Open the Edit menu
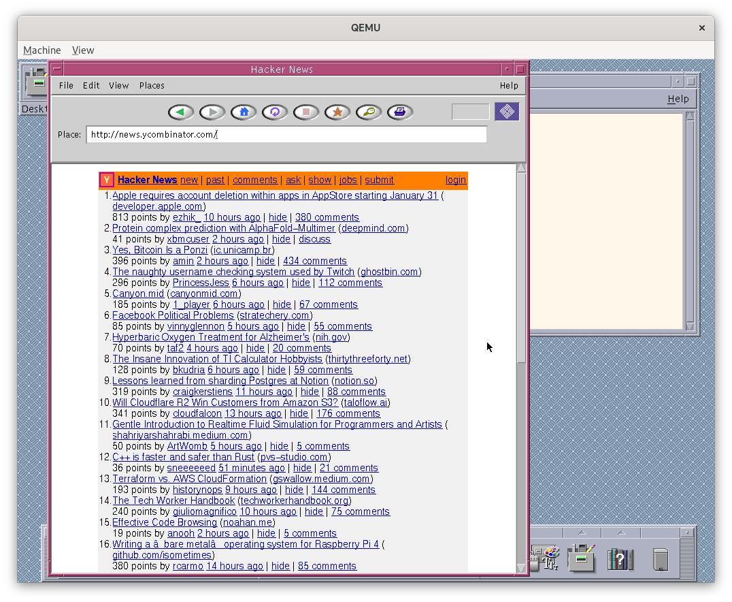 (91, 86)
